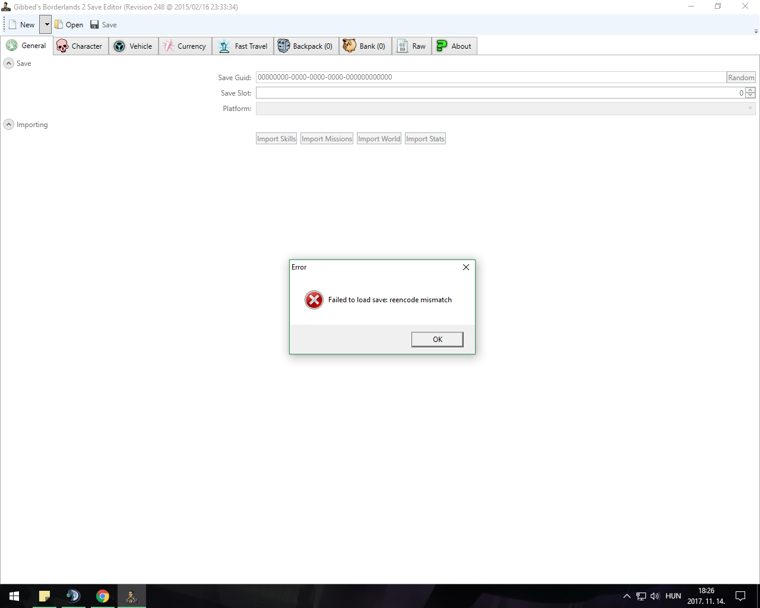Click the New file icon in toolbar

(x=12, y=25)
